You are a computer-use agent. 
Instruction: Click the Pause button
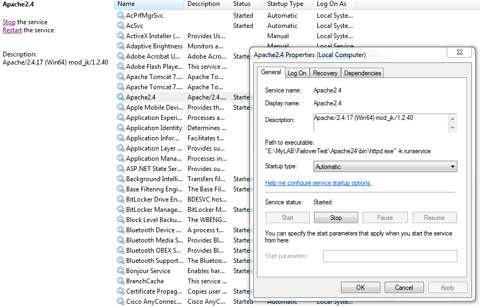[x=385, y=218]
